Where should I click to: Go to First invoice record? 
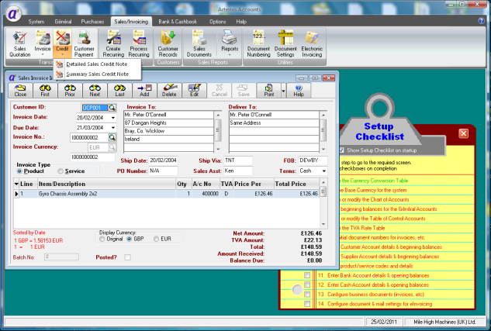pos(45,91)
